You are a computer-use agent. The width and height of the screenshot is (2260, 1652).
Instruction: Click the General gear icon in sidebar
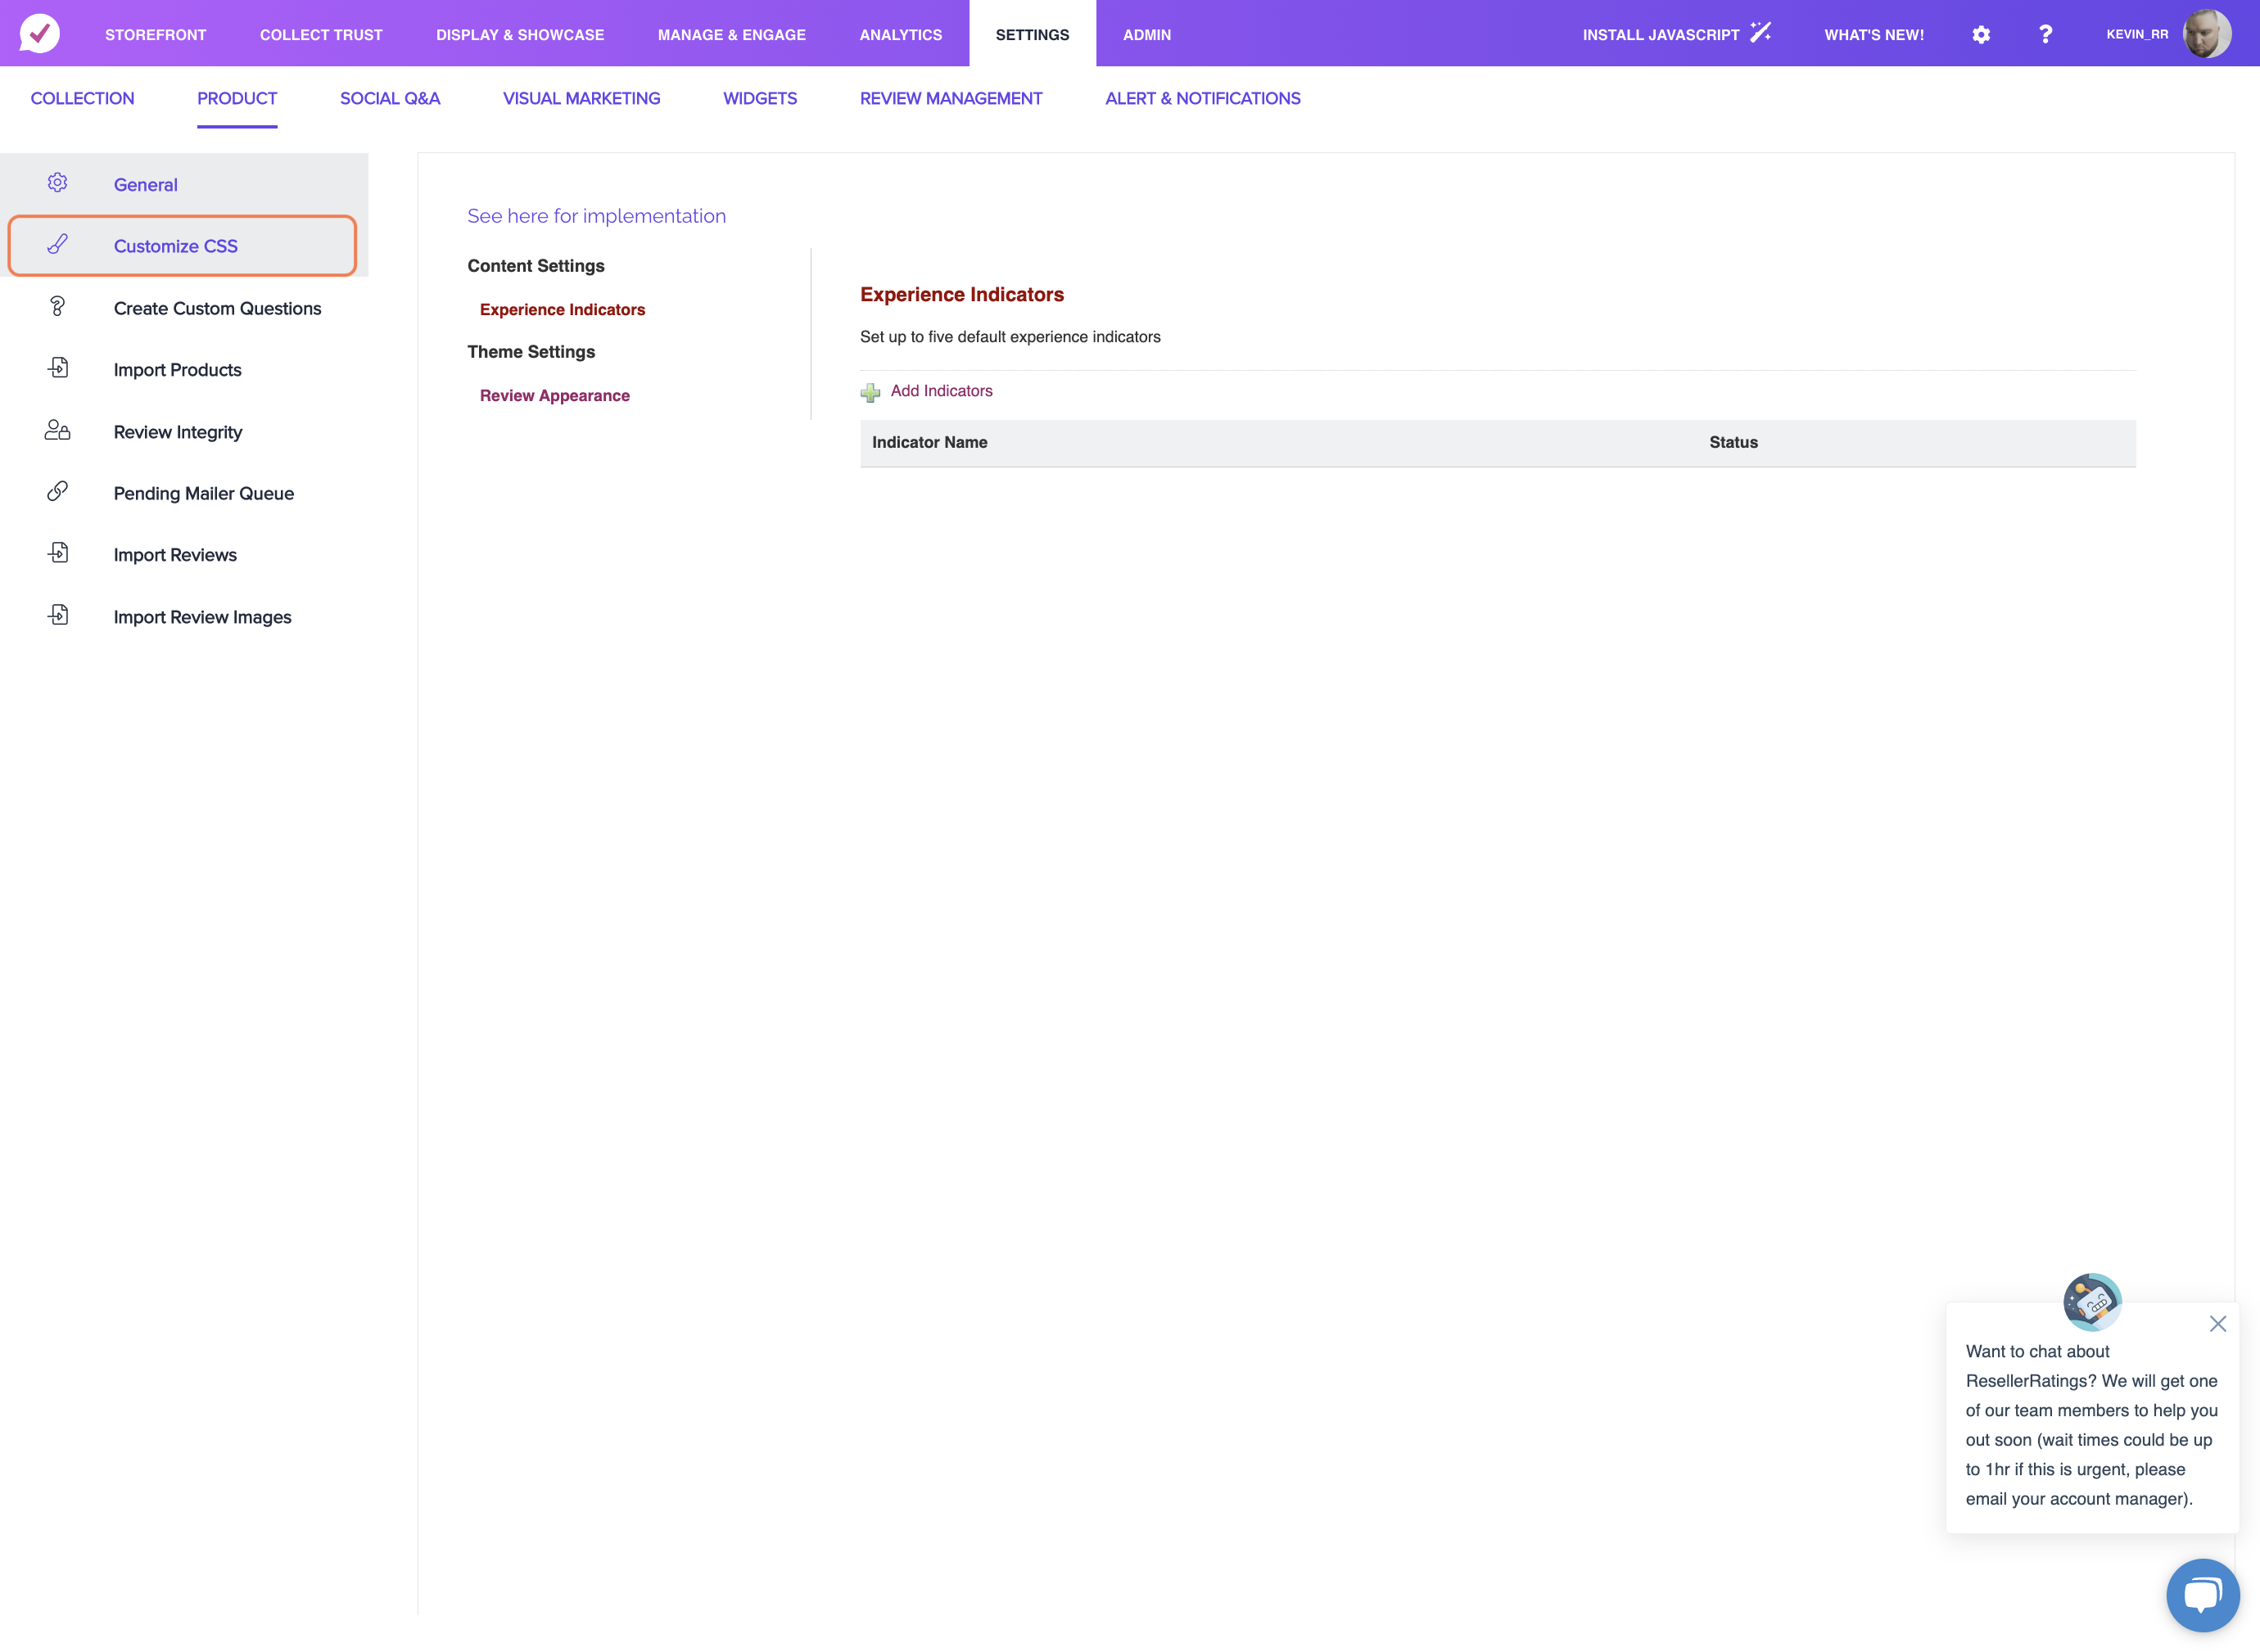coord(58,183)
